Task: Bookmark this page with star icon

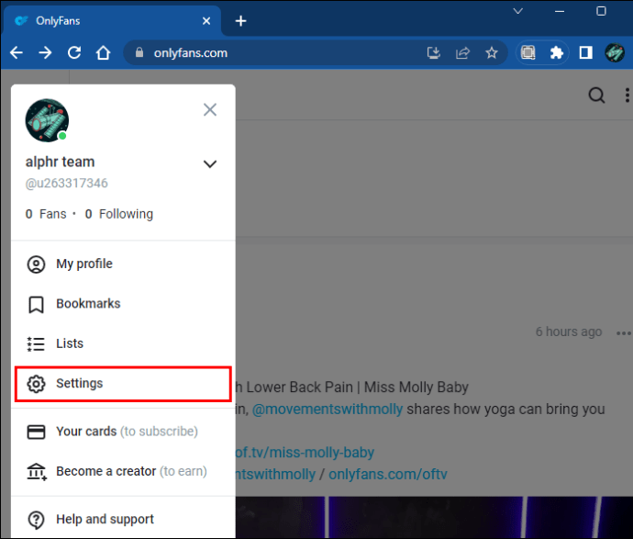Action: (492, 53)
